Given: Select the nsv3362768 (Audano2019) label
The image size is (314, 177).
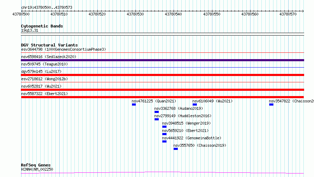Looking at the screenshot, I should (179, 108).
